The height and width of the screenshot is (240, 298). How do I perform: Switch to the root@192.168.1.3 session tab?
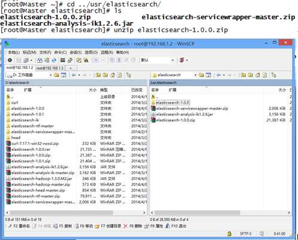click(x=50, y=68)
